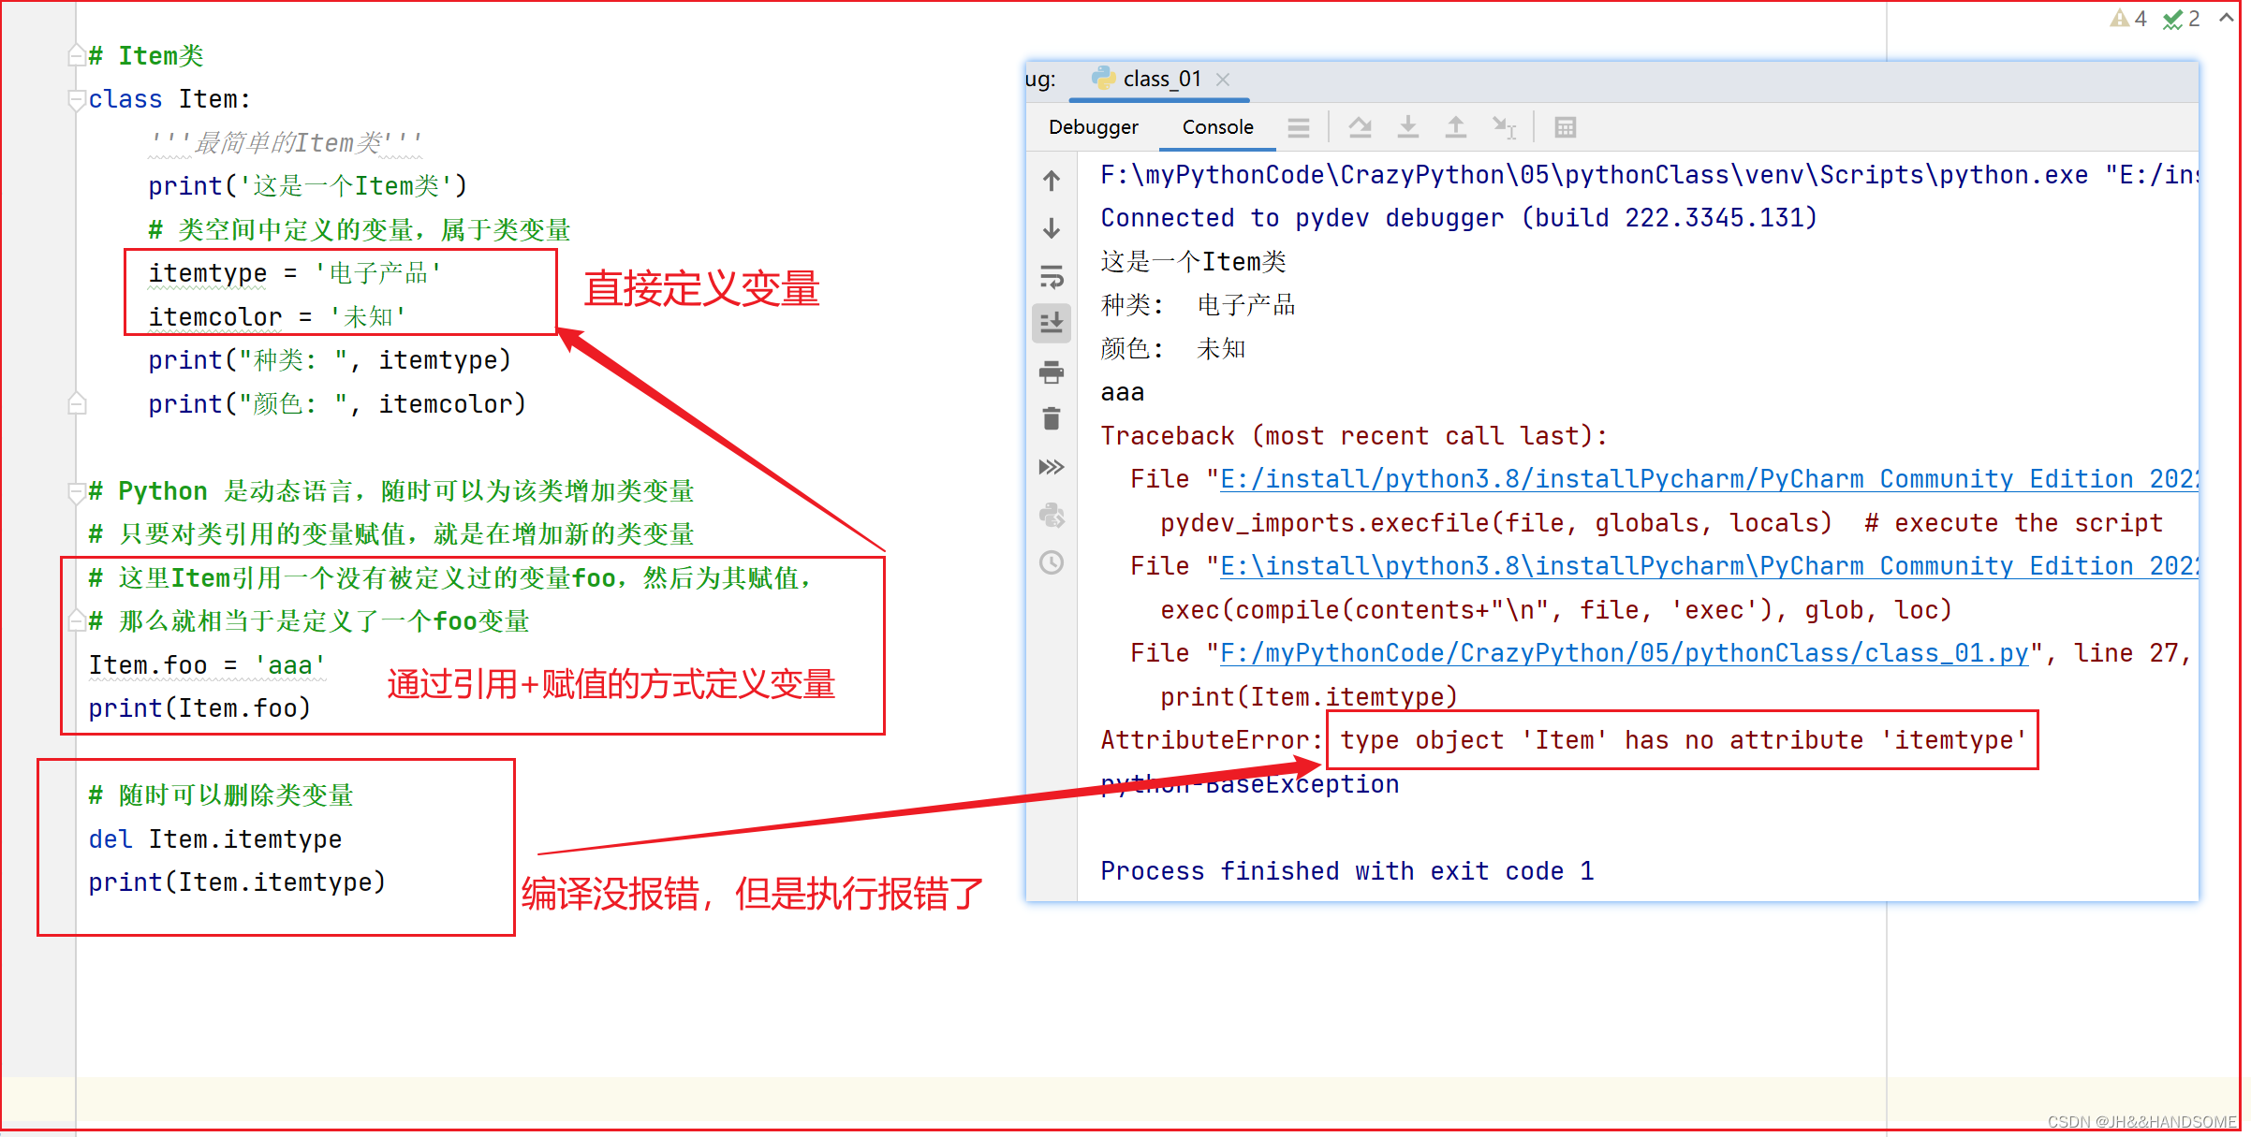This screenshot has height=1137, width=2251.
Task: Click 'exec(compile(contents' traceback line
Action: [1556, 610]
